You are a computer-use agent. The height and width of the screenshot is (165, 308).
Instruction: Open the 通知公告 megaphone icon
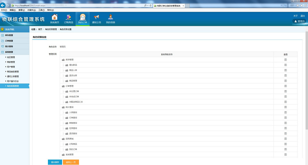97,17
